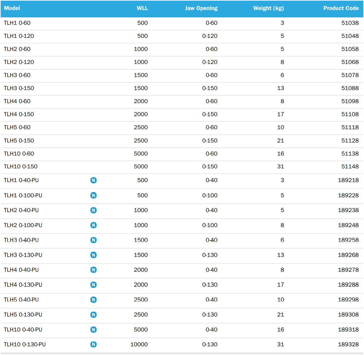Image resolution: width=364 pixels, height=355 pixels.
Task: Click jaw opening 0-100 in TLH1 0-100-PU row
Action: click(x=210, y=195)
